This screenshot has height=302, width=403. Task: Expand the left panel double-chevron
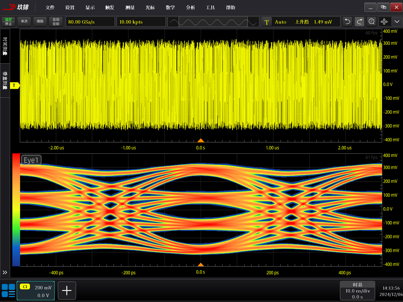(x=5, y=272)
